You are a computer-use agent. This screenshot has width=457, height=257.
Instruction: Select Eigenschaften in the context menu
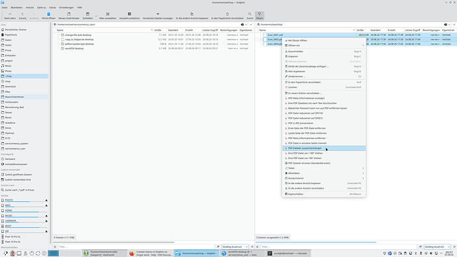click(324, 194)
